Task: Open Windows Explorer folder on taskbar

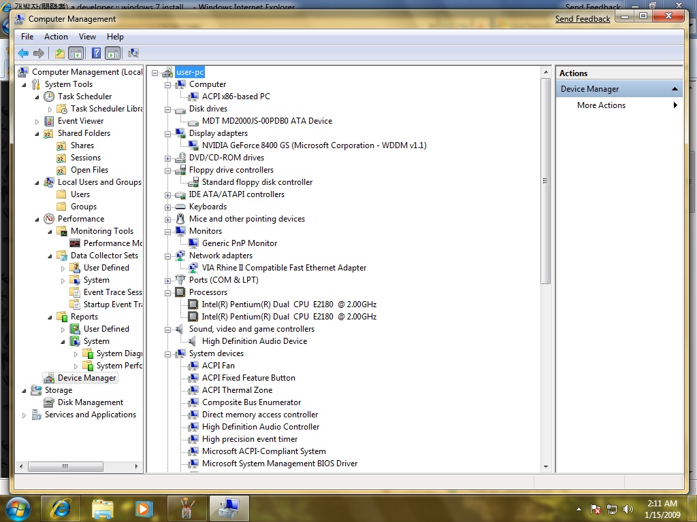Action: pos(103,508)
